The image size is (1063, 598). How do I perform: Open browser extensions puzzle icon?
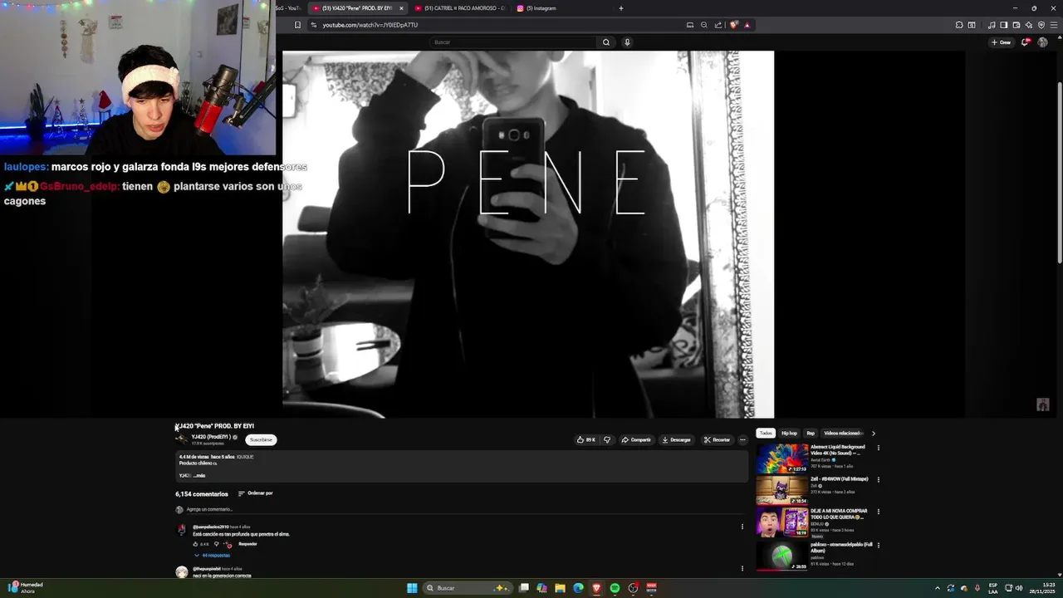click(x=959, y=25)
